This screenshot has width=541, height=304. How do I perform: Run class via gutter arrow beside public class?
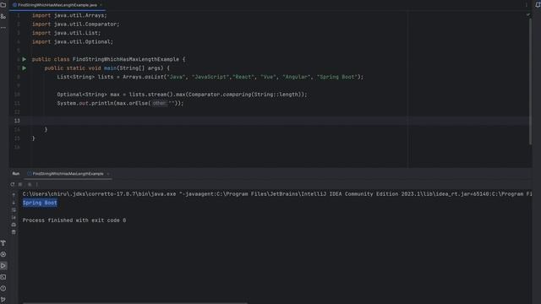[x=25, y=59]
